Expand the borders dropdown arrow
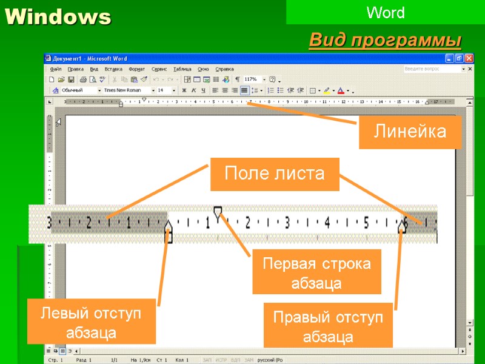 coord(319,90)
